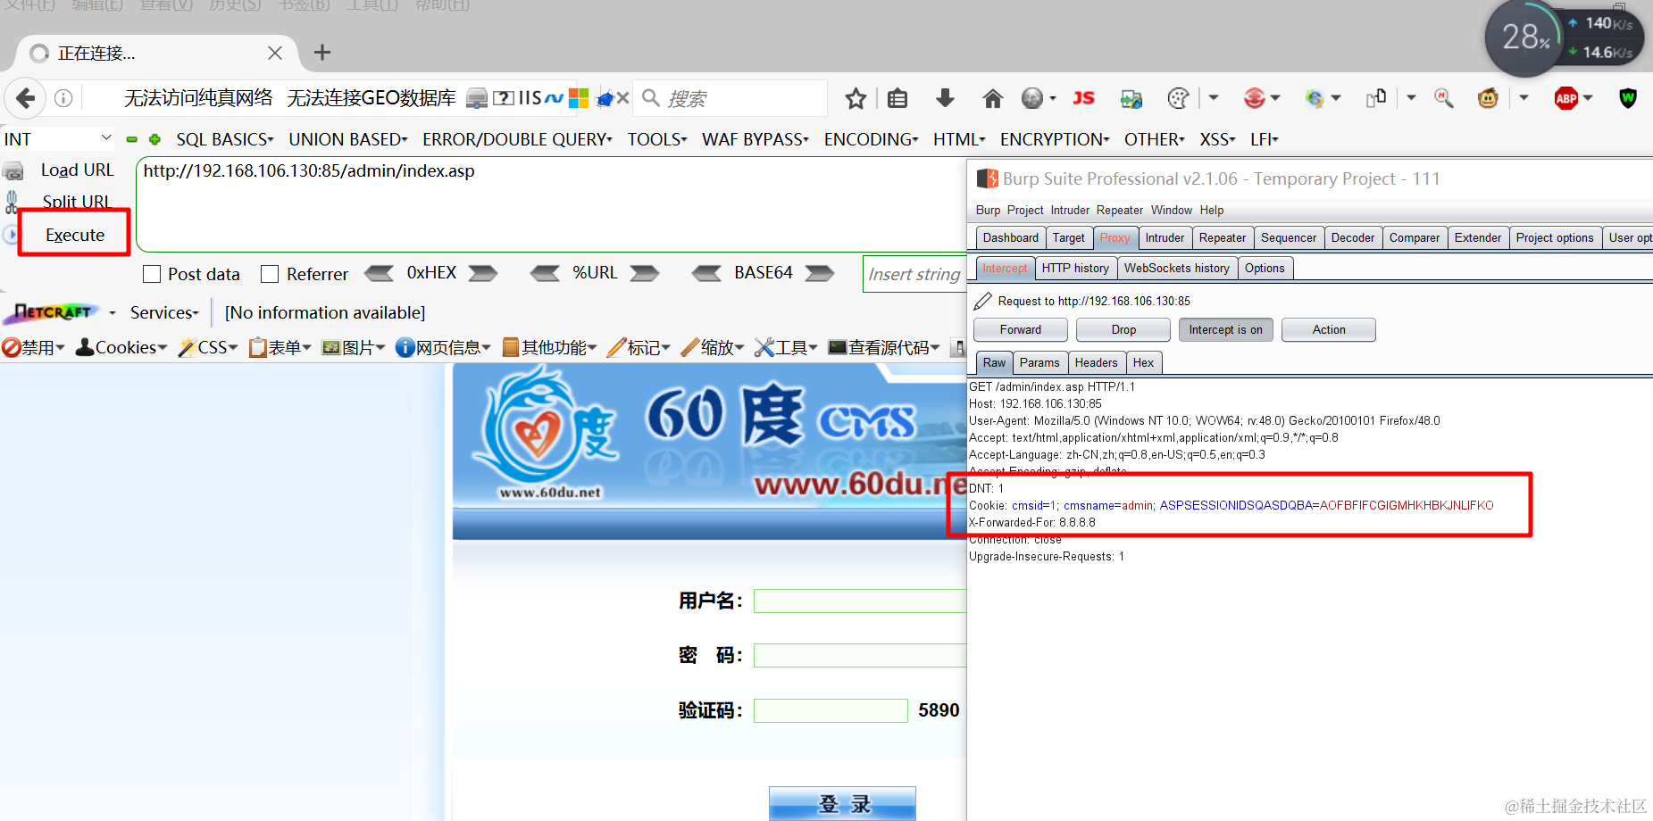Bookmark this page with the star icon
This screenshot has height=821, width=1653.
tap(856, 98)
